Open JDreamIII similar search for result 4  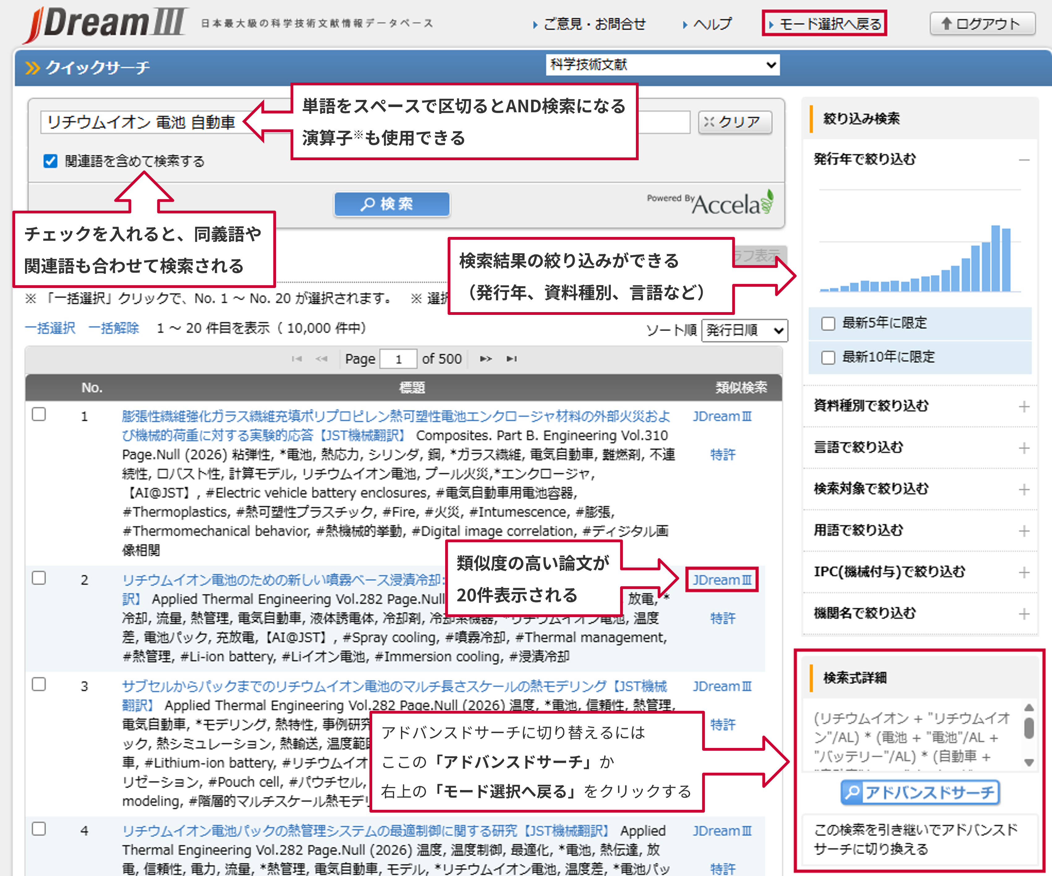pos(722,831)
